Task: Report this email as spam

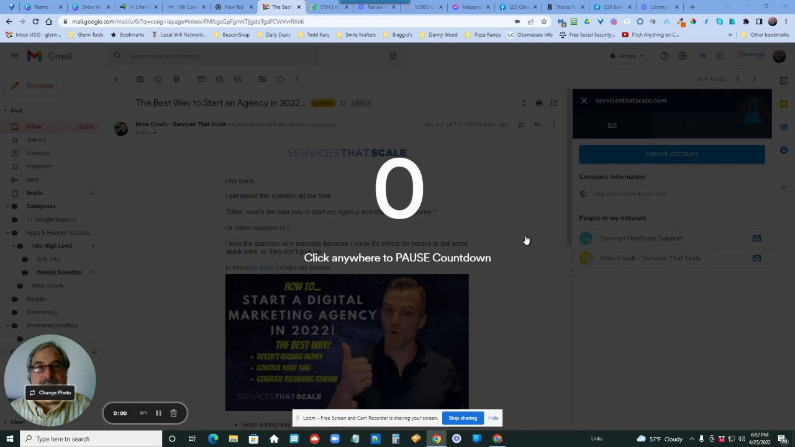Action: pyautogui.click(x=158, y=79)
